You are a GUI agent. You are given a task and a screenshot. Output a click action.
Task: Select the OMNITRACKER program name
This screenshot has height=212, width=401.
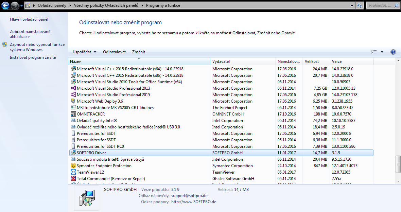click(91, 114)
